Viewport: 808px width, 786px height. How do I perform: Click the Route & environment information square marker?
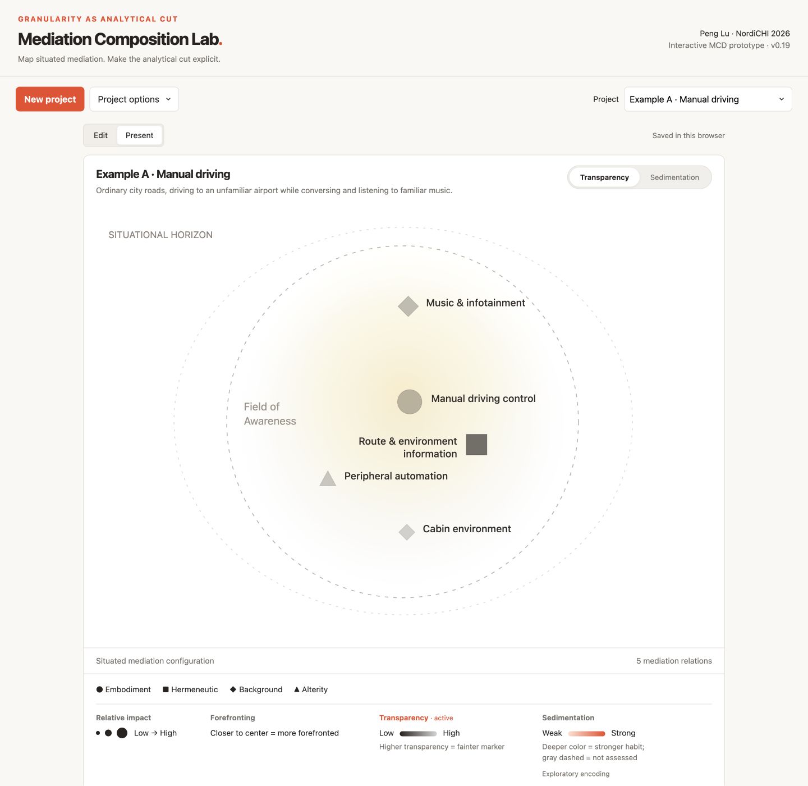476,445
